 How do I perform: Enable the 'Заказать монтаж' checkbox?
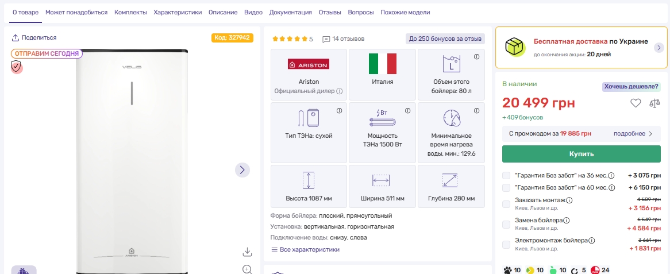(x=506, y=204)
